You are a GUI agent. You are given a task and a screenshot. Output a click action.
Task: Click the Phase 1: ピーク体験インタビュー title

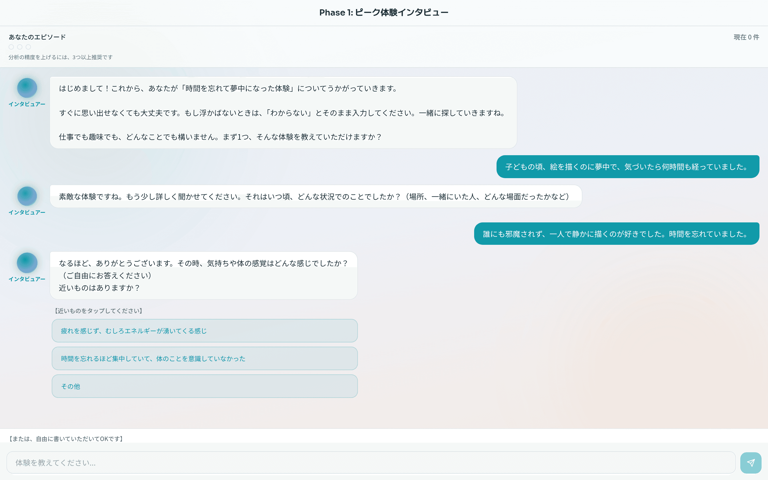[x=384, y=12]
